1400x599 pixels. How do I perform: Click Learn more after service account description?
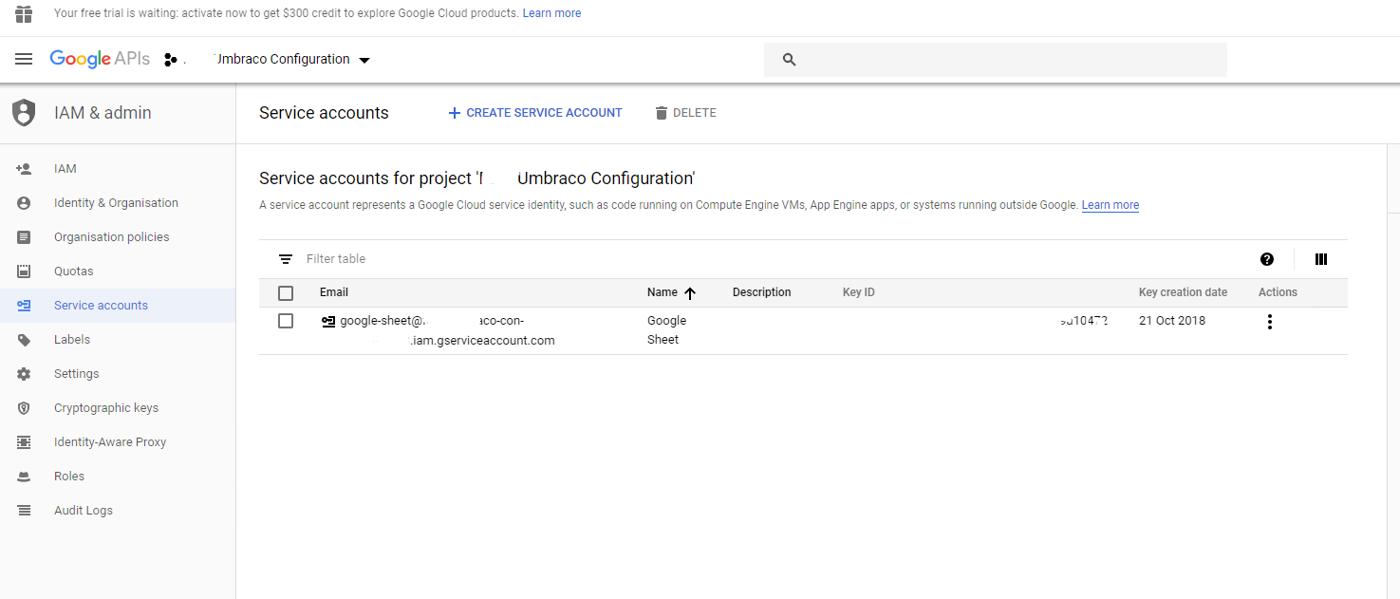point(1110,205)
